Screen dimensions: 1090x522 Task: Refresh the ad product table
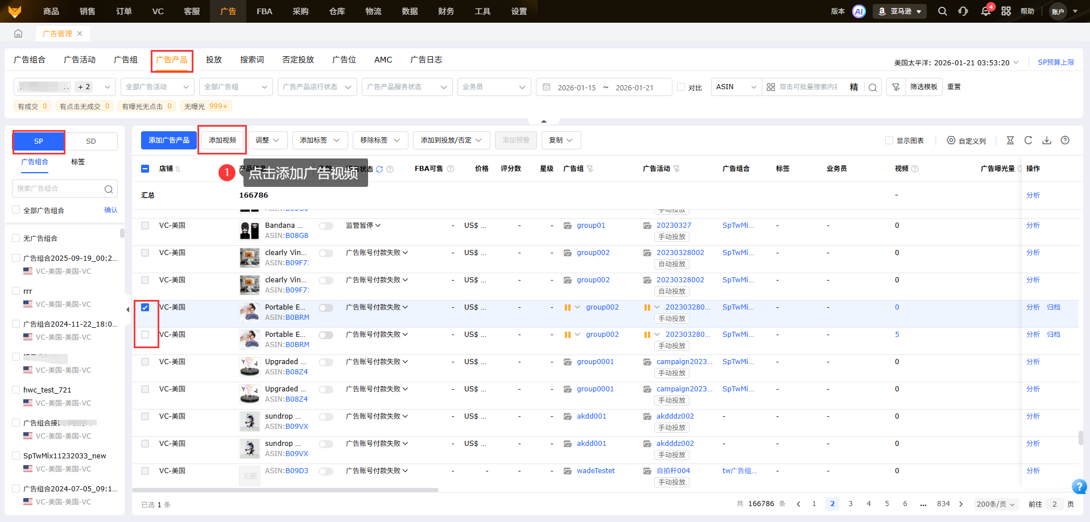pos(1028,140)
